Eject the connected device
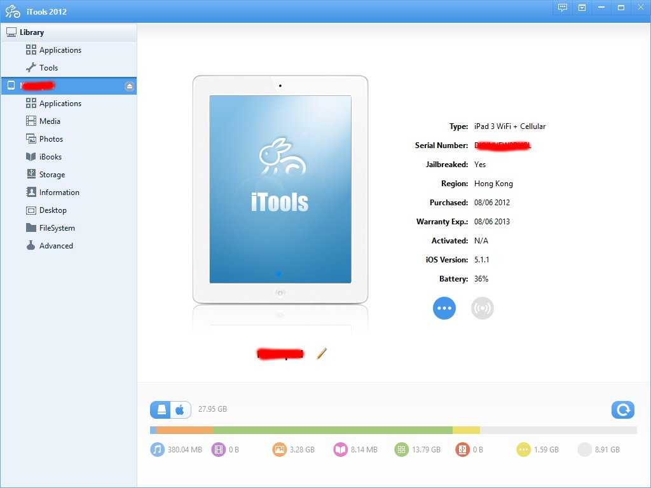The height and width of the screenshot is (488, 651). click(x=129, y=86)
